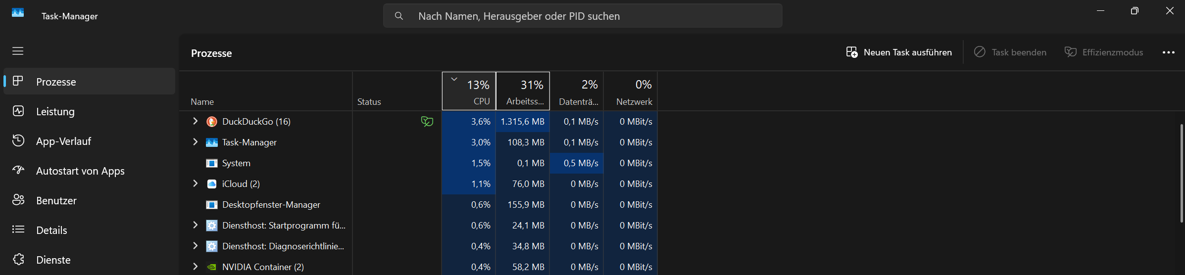Click the Leistung sidebar icon

tap(18, 111)
